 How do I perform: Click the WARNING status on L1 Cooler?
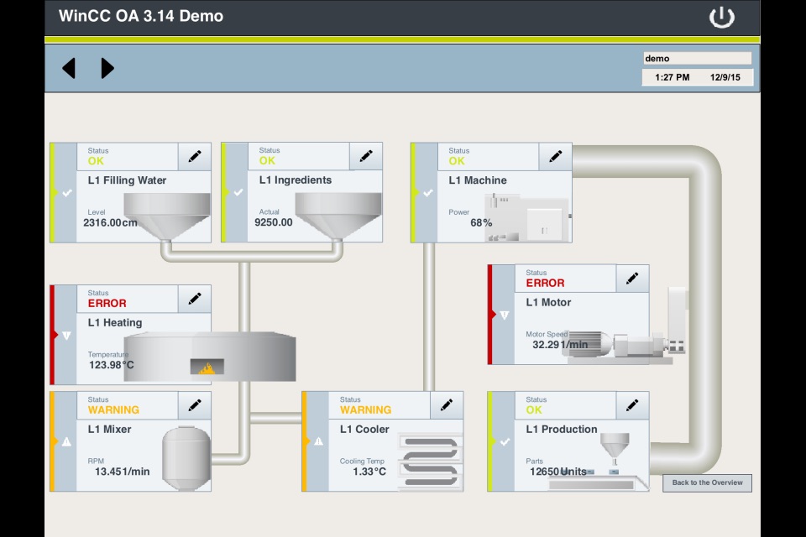pyautogui.click(x=365, y=410)
